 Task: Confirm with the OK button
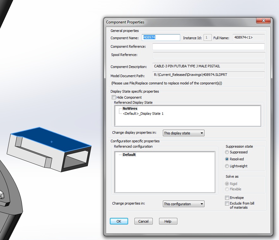(x=119, y=221)
